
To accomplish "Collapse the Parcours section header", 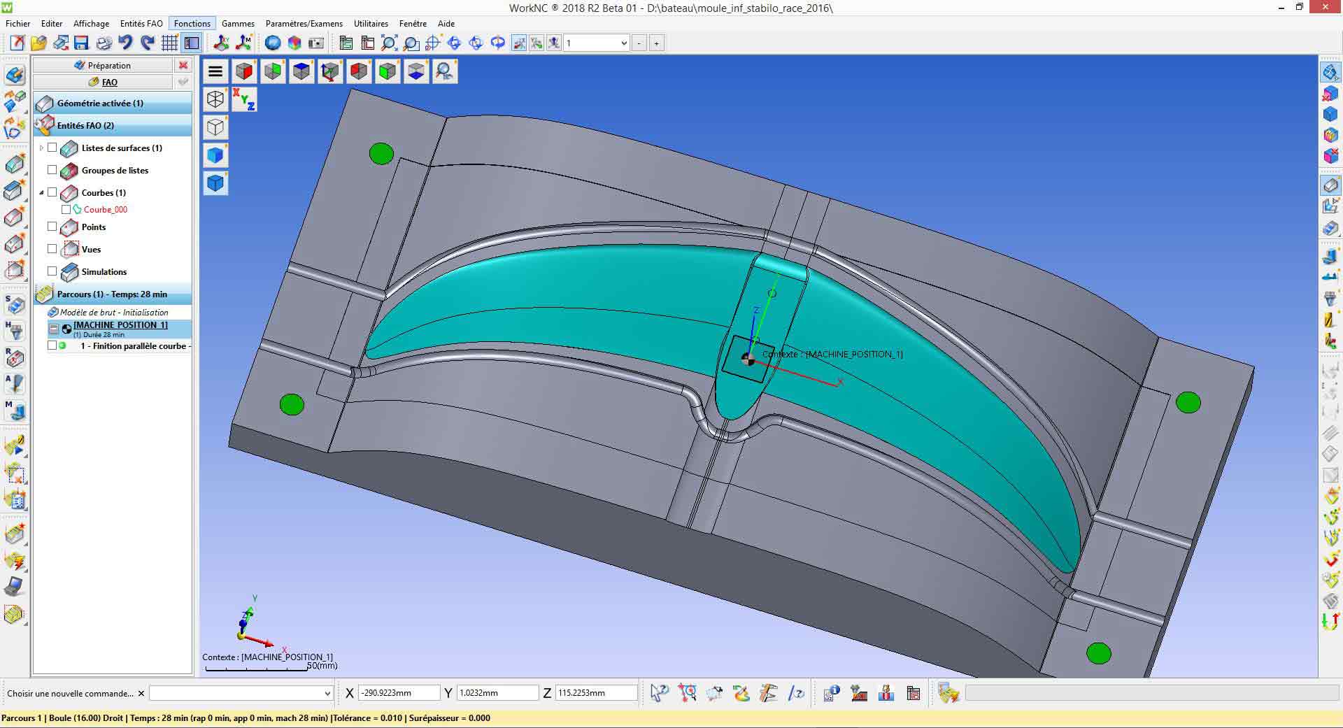I will point(113,294).
